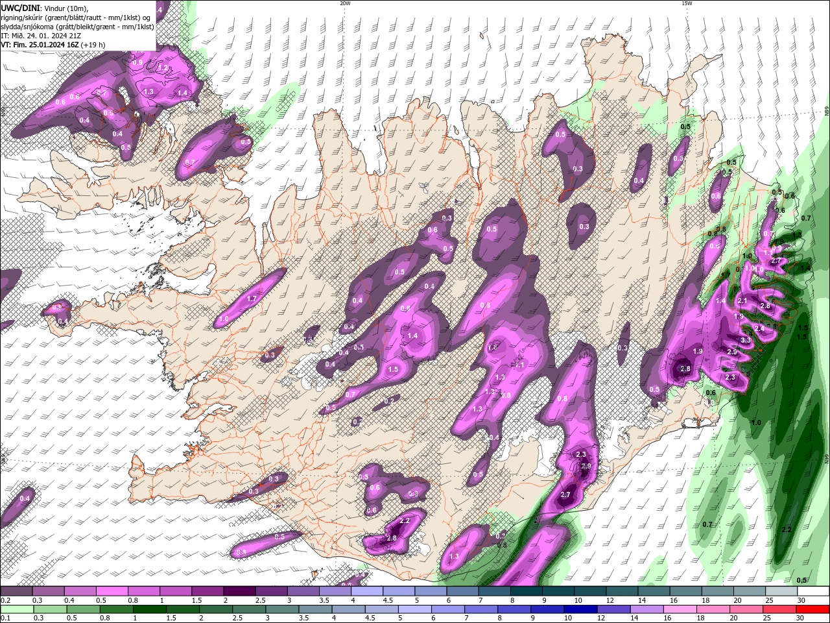Image resolution: width=830 pixels, height=623 pixels.
Task: Click the 15W longitude label
Action: click(687, 3)
